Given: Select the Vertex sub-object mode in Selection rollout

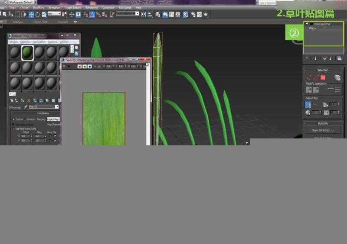Looking at the screenshot, I should (x=308, y=77).
